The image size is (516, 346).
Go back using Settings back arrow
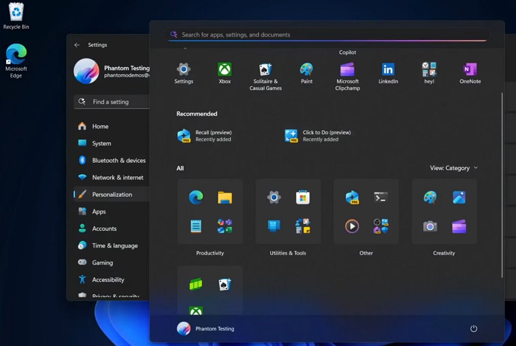77,45
